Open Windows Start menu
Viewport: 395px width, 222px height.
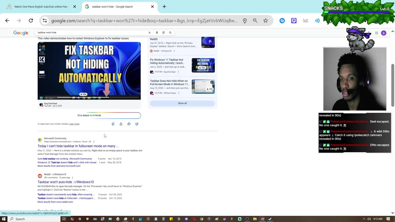[x=4, y=219]
